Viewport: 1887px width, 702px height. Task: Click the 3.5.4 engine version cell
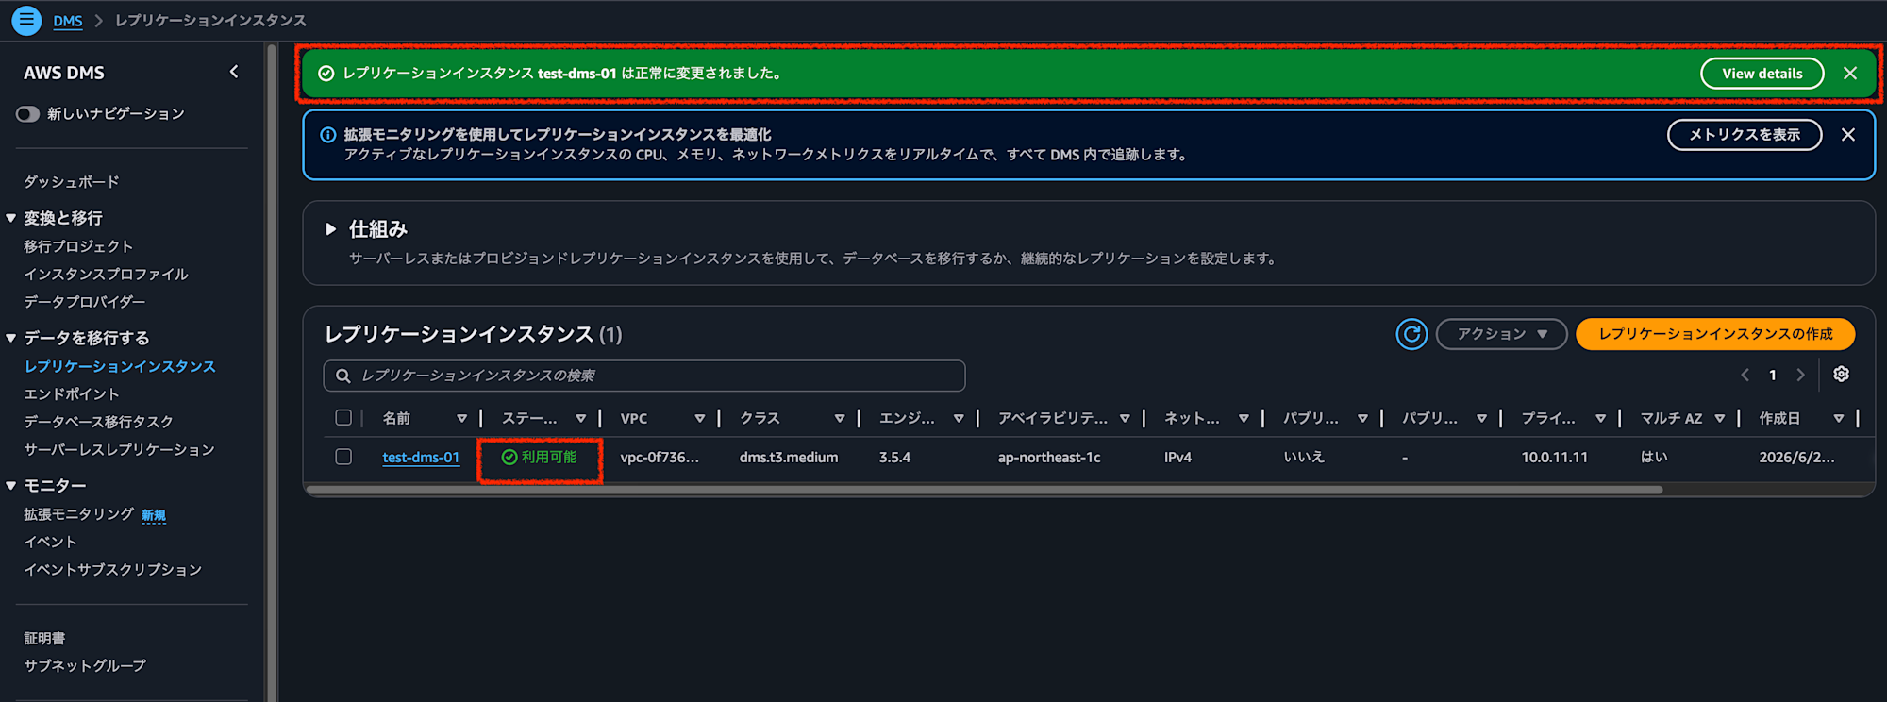[894, 457]
